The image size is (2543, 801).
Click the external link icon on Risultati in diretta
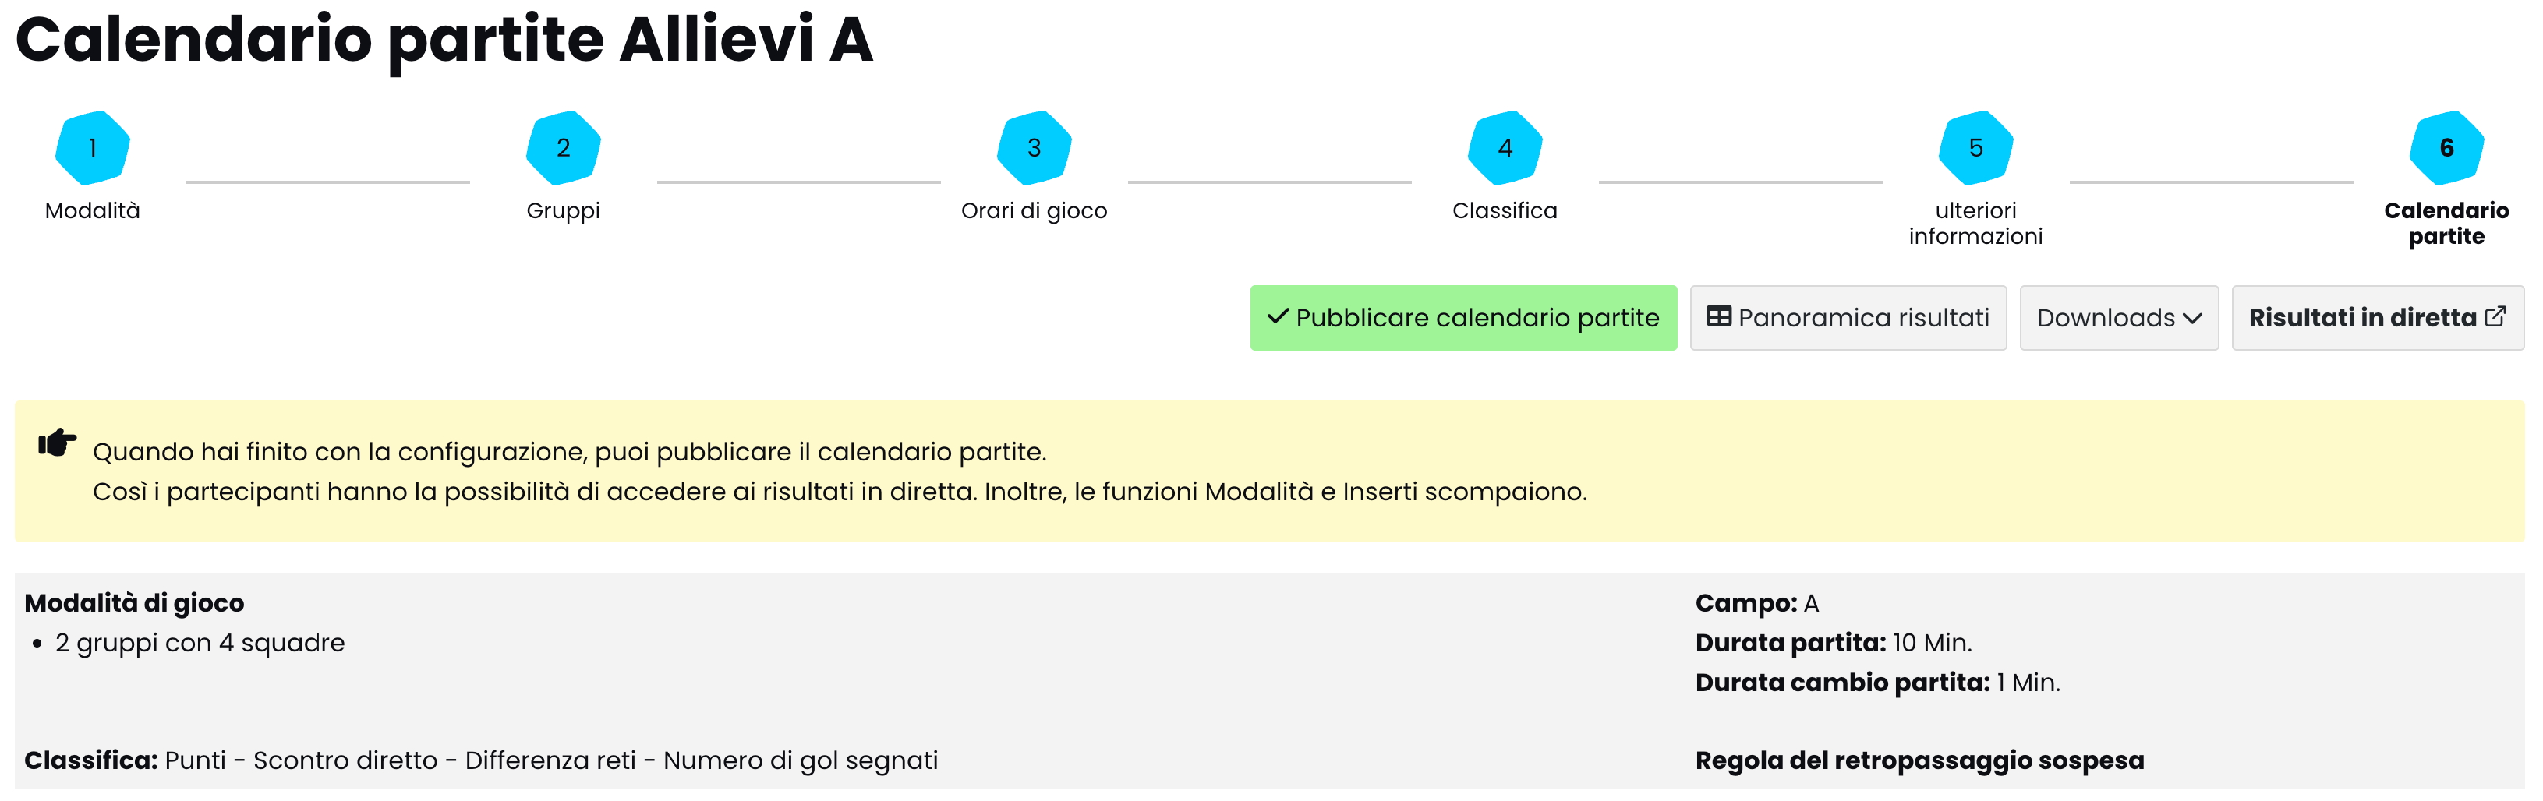2495,316
